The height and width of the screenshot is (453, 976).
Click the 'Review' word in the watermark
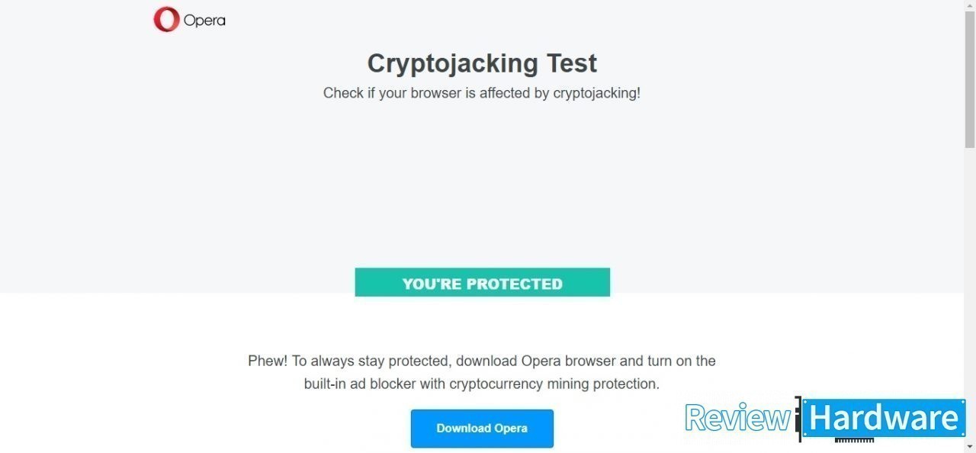[737, 418]
